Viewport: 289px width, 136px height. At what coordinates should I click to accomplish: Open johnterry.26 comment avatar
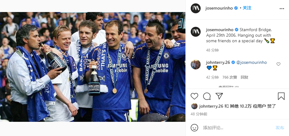(x=196, y=64)
